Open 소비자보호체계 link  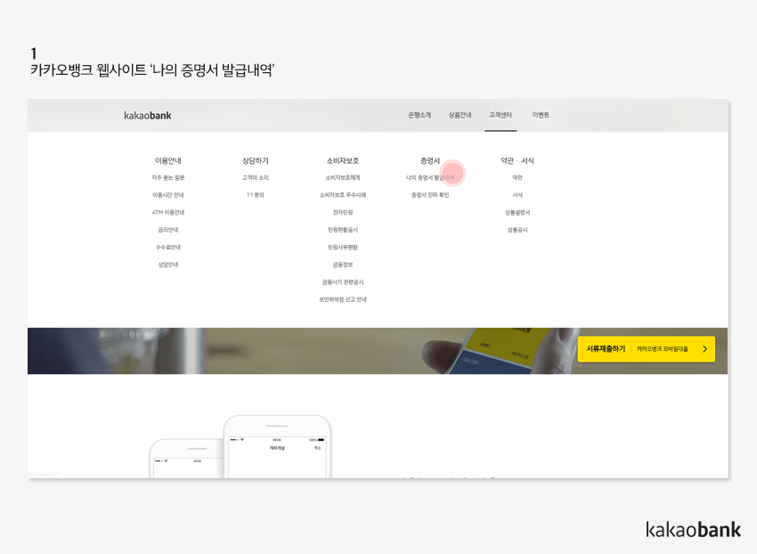tap(343, 178)
